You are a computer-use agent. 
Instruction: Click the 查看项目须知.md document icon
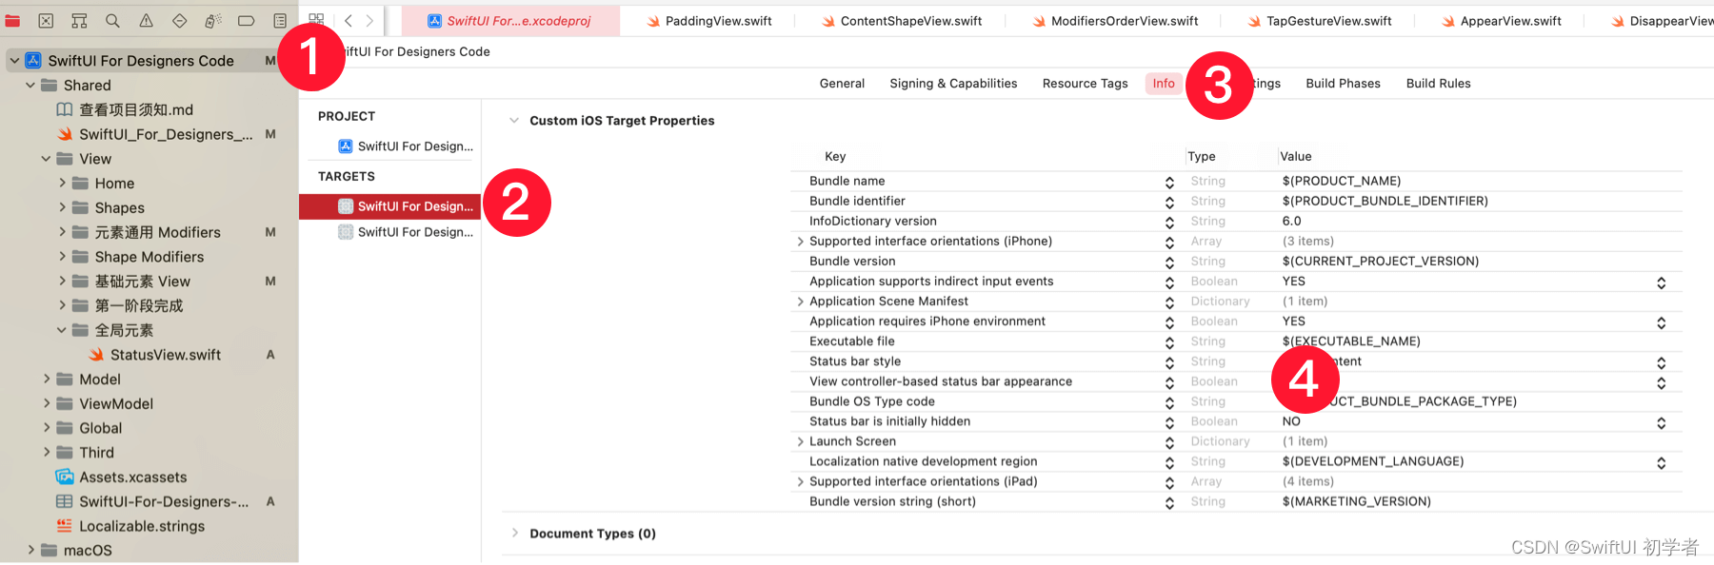[65, 109]
